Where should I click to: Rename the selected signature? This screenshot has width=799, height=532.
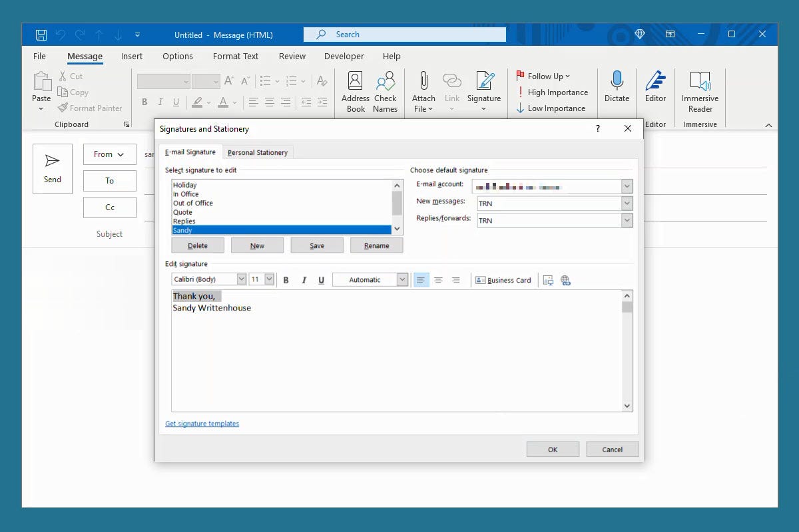[x=376, y=245]
